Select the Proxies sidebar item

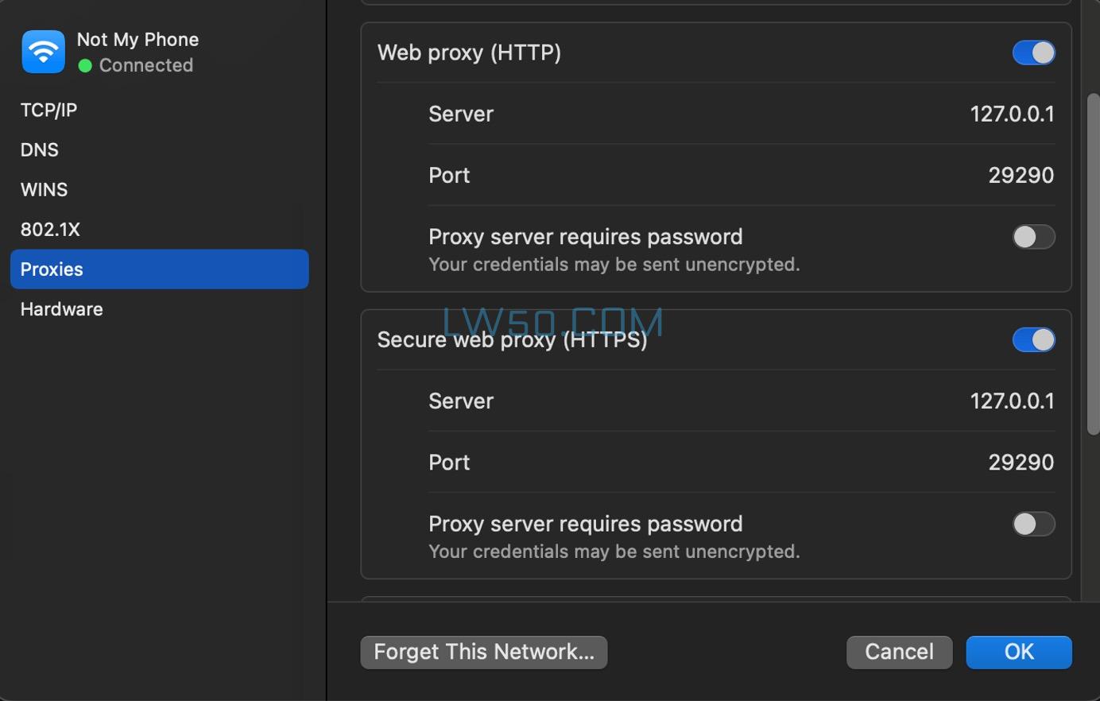tap(159, 269)
